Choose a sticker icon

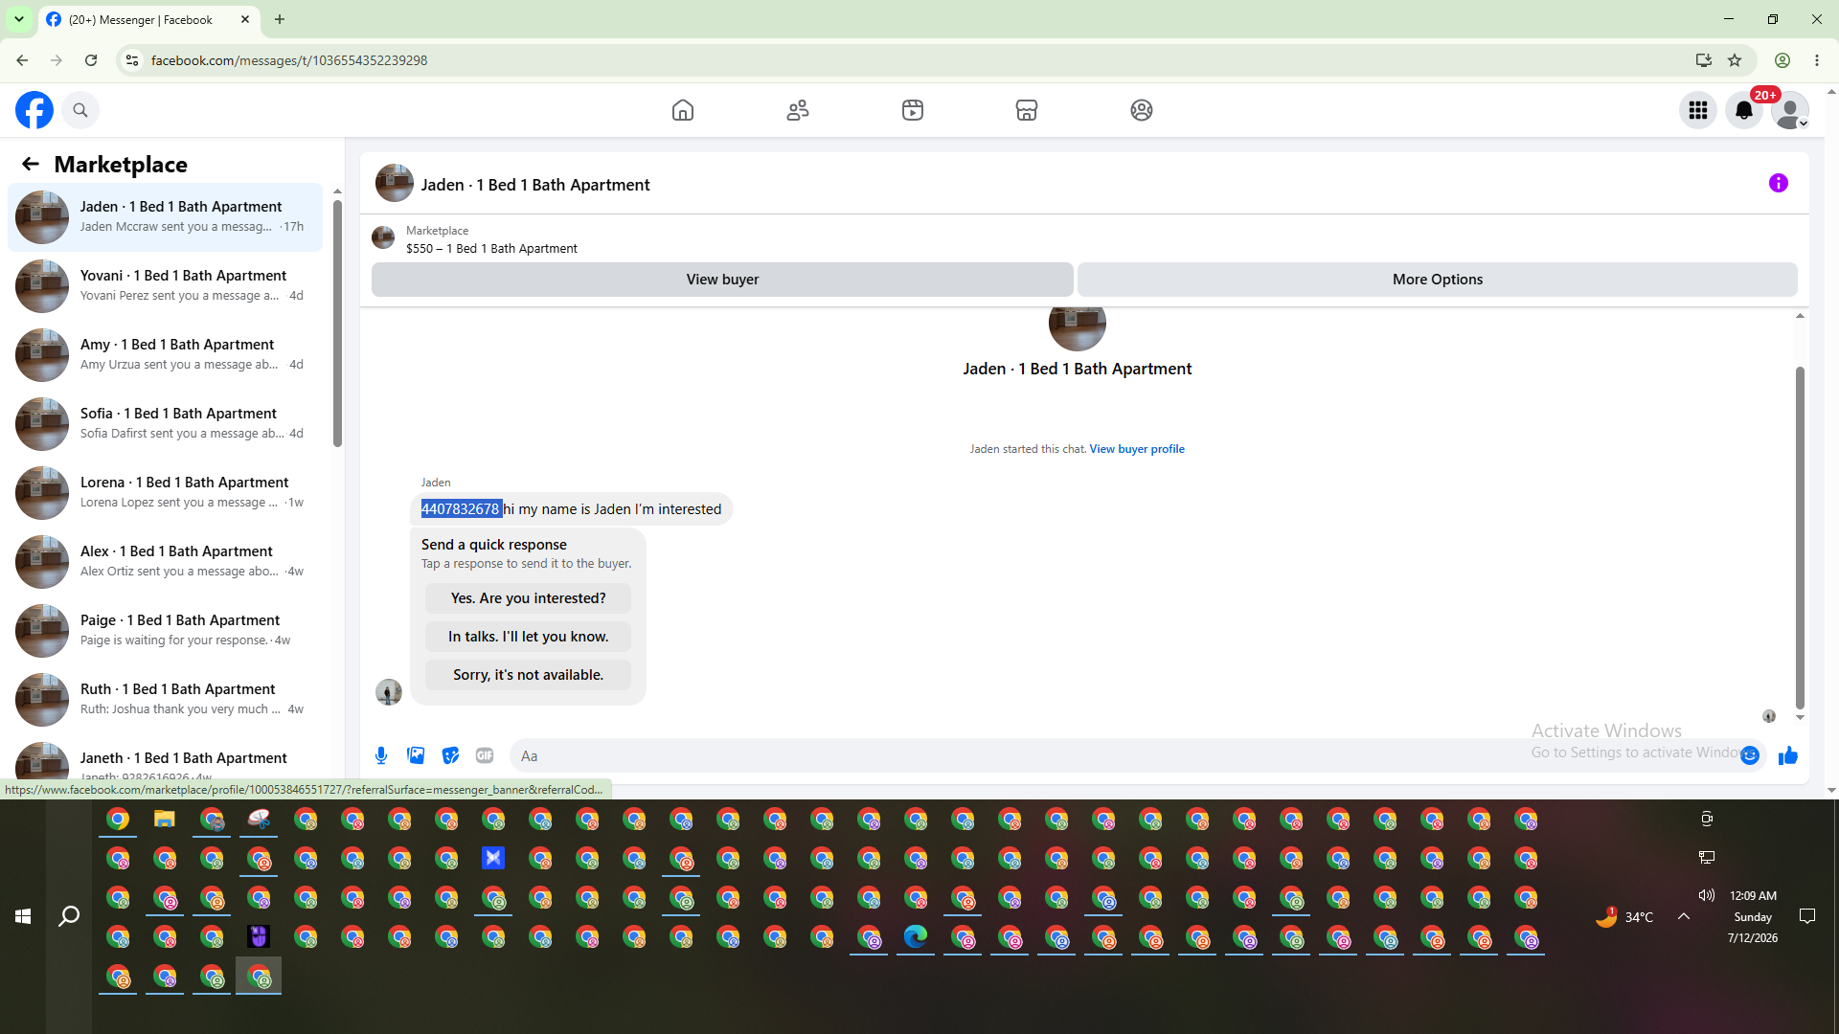pos(450,755)
